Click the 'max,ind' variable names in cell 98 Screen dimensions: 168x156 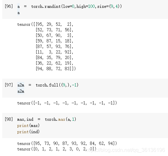click(25, 119)
